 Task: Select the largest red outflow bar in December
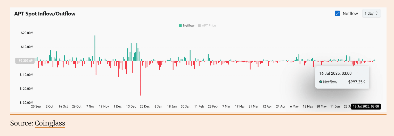tap(140, 78)
